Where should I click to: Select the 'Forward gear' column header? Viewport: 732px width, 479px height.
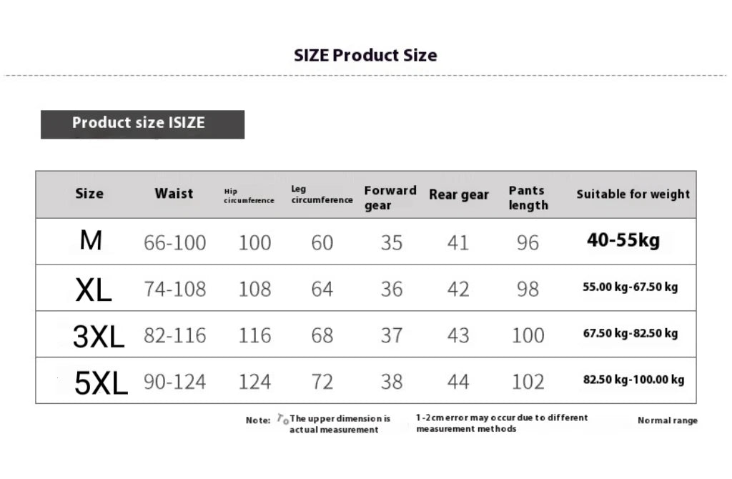pos(390,197)
